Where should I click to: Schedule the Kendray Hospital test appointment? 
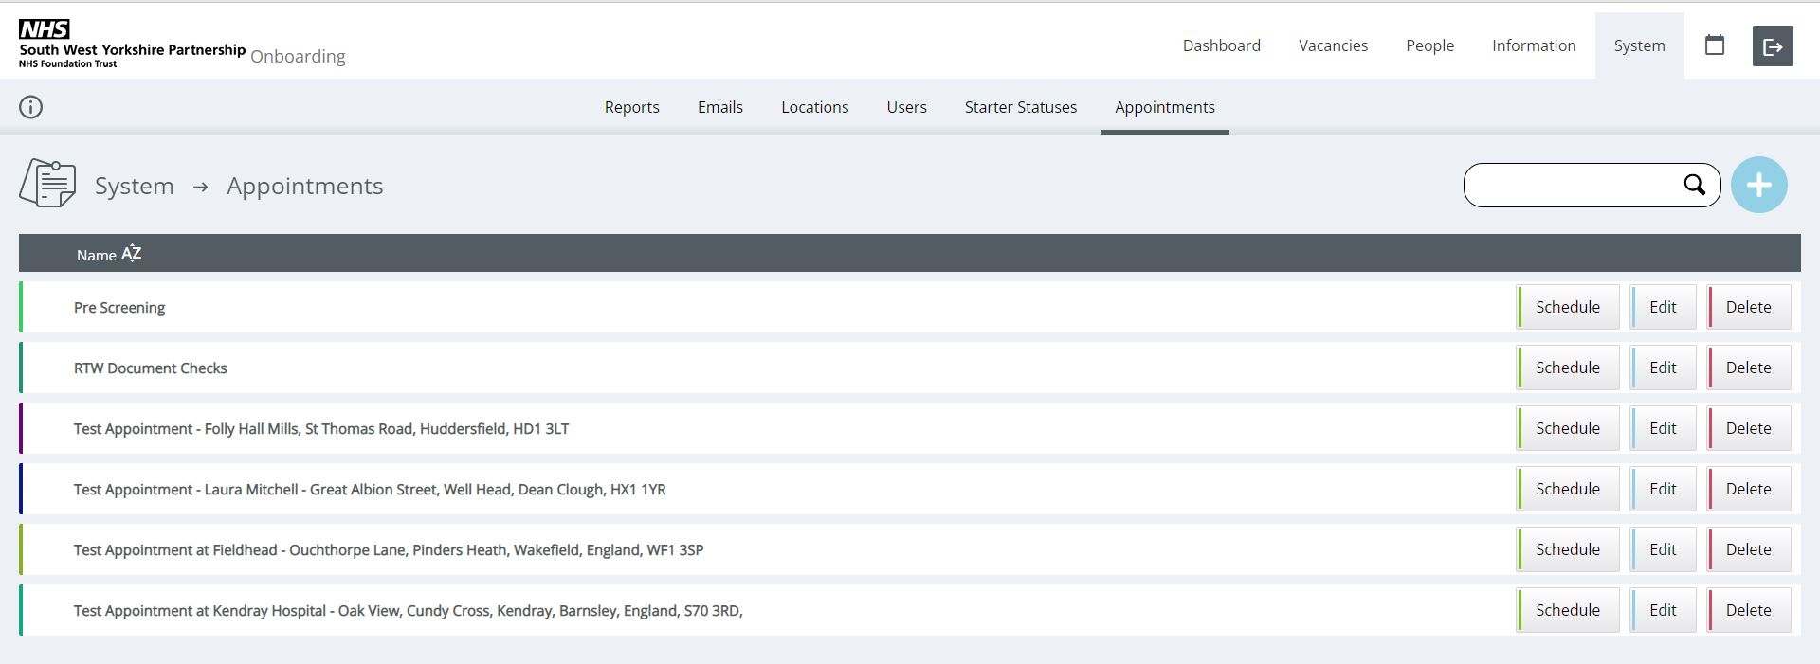1567,610
